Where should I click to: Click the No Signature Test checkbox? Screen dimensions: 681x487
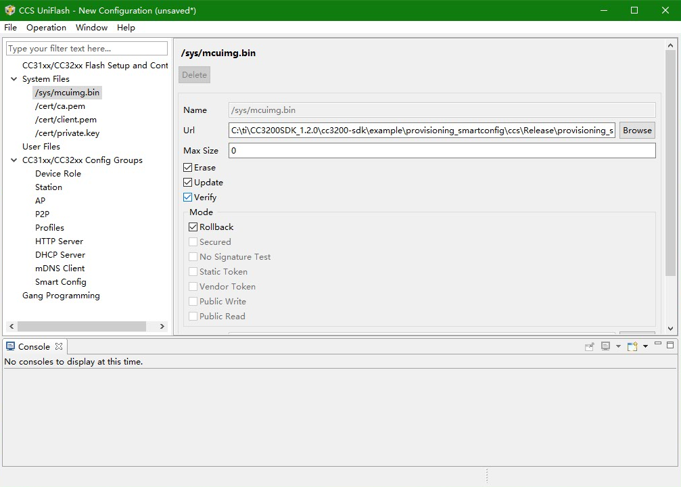pyautogui.click(x=193, y=256)
